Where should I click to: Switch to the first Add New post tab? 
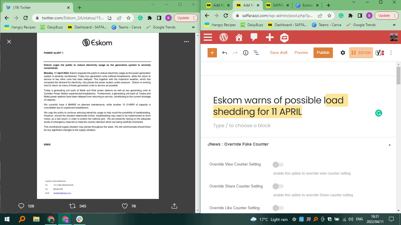[x=218, y=5]
